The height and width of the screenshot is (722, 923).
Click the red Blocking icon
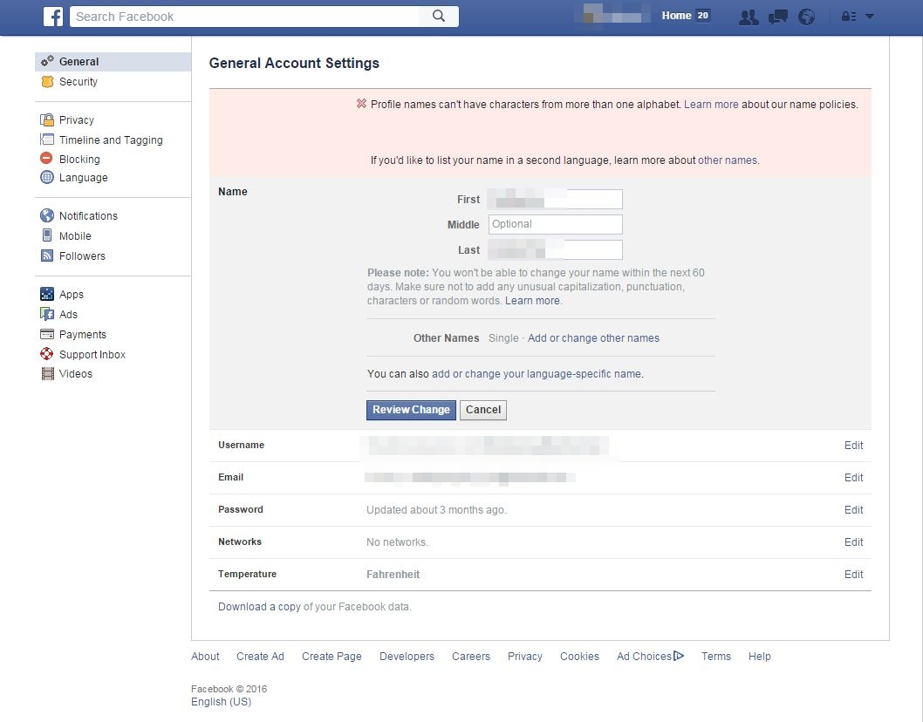(x=46, y=159)
